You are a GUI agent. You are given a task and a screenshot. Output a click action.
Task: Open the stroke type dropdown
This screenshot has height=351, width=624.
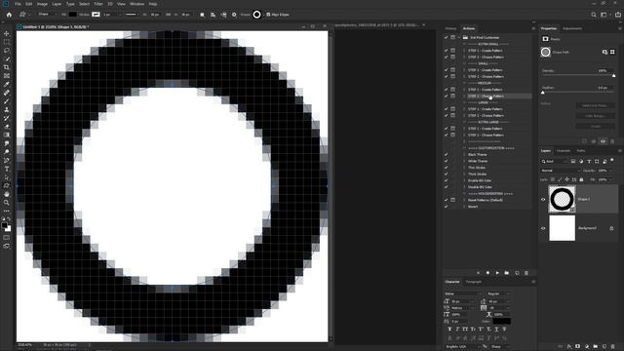[132, 15]
